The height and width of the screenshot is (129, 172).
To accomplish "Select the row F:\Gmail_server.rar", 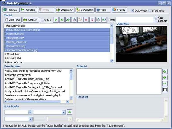I will click(x=57, y=42).
